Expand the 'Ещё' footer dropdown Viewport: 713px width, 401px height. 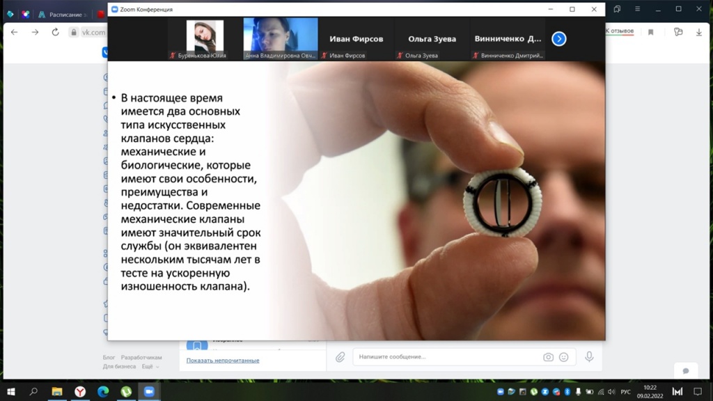[150, 366]
